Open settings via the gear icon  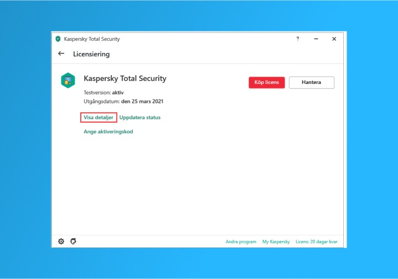click(61, 241)
